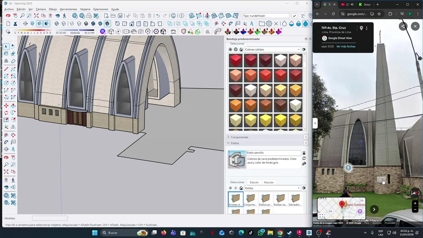Screen dimensions: 423x238
Task: Enable the Monochrome face style
Action: pos(100,23)
